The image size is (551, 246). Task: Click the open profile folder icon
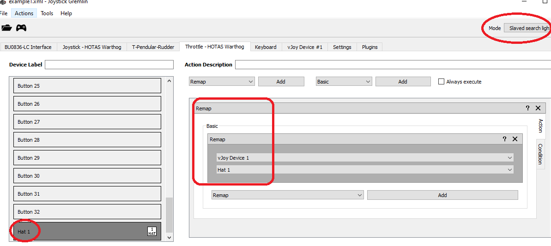click(x=6, y=27)
